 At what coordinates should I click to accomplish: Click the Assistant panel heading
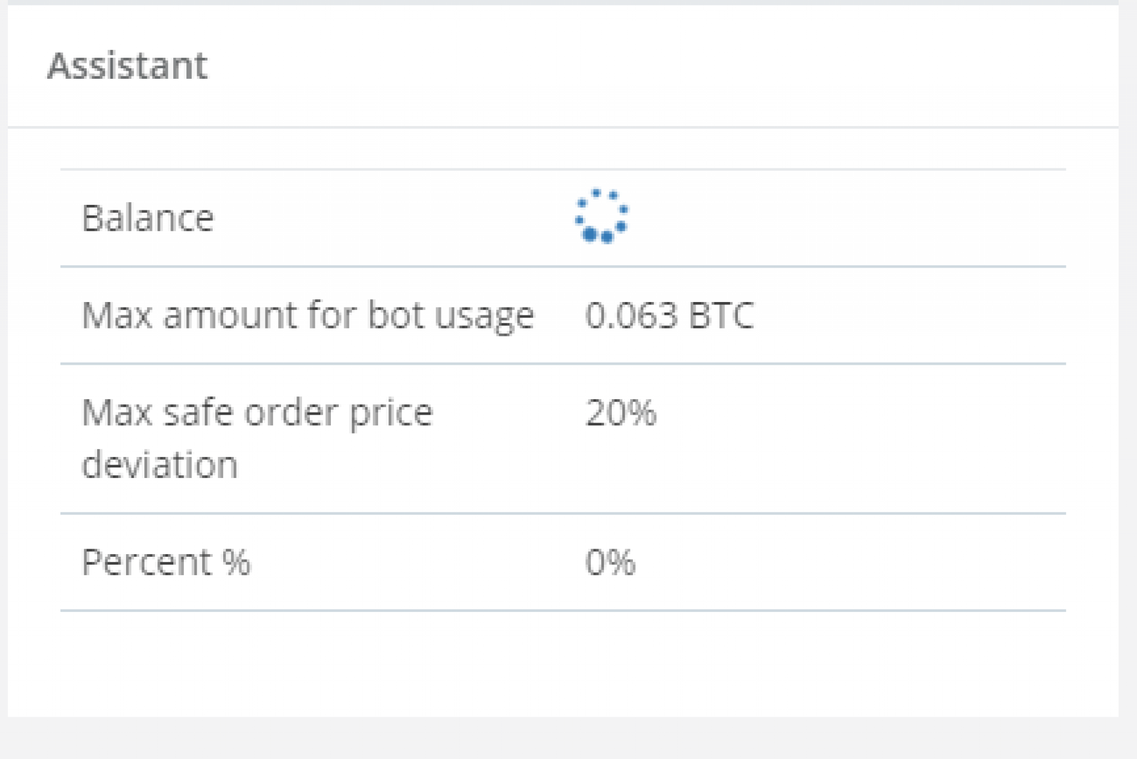(127, 66)
